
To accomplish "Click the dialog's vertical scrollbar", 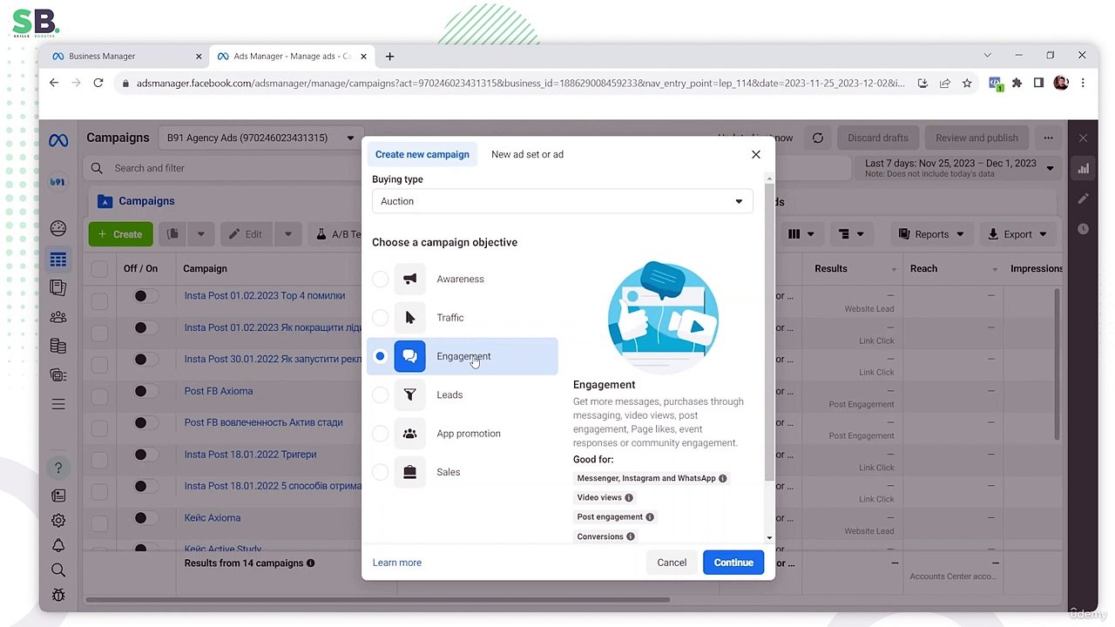I will pyautogui.click(x=769, y=331).
